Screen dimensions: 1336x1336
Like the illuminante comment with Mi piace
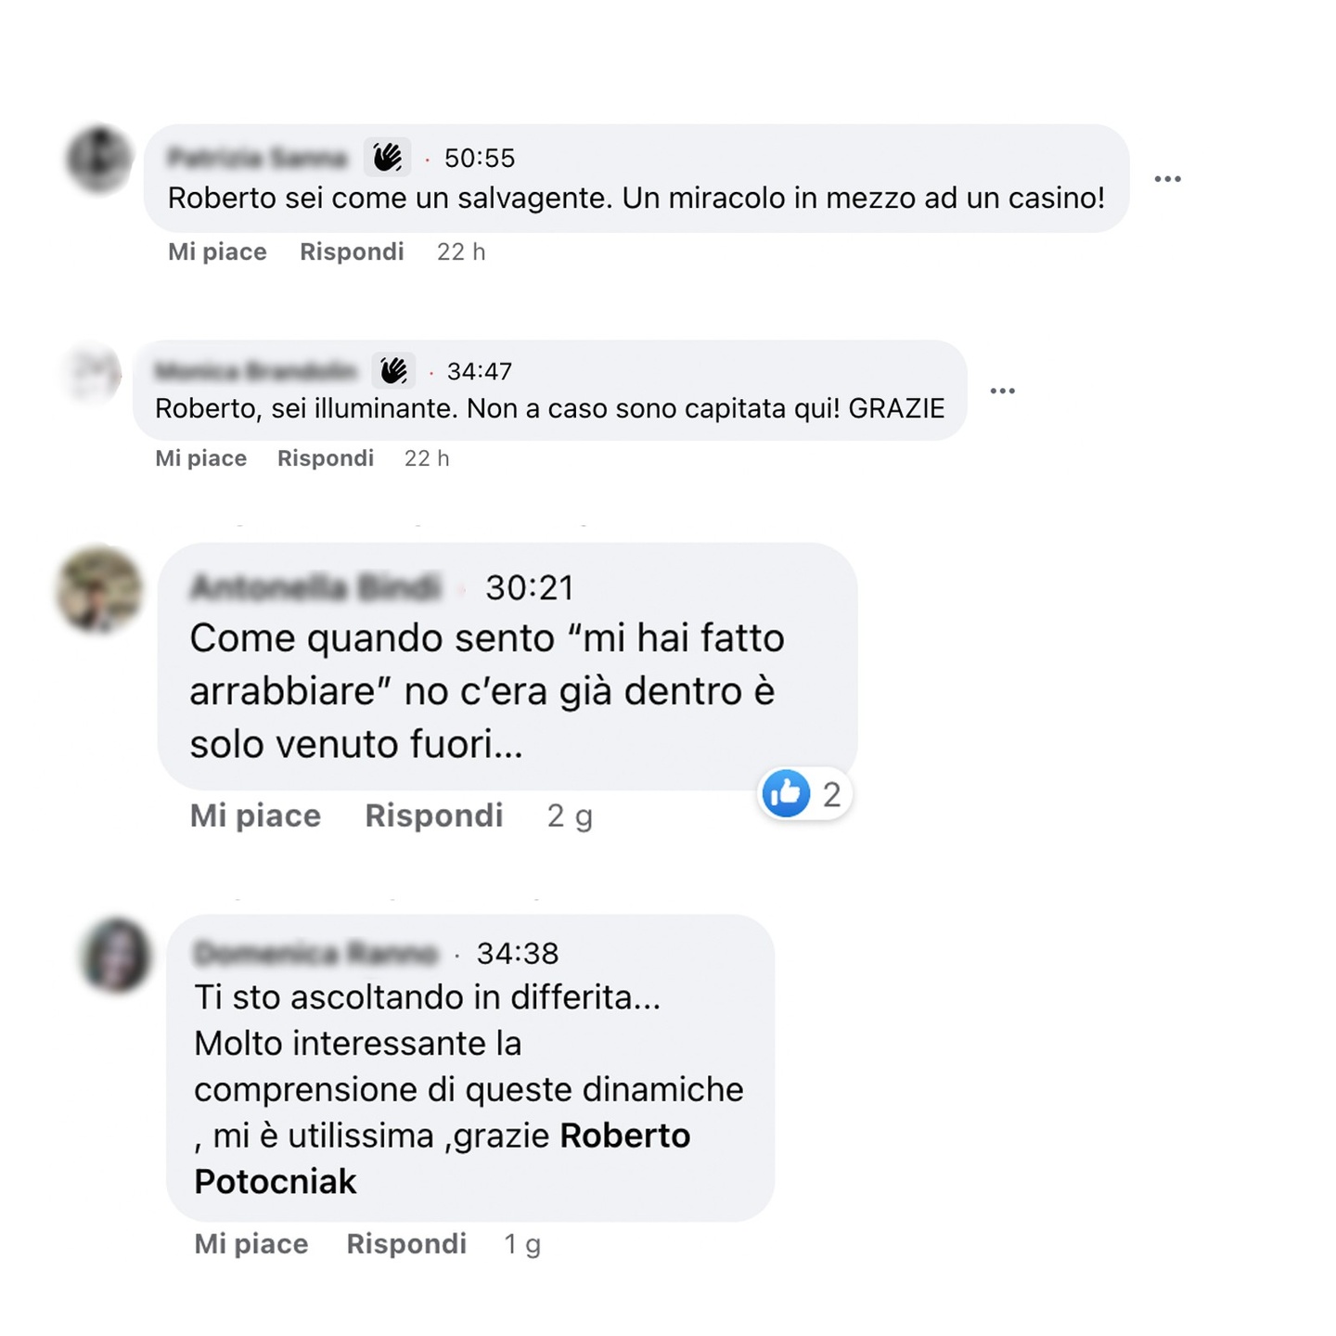[x=200, y=458]
